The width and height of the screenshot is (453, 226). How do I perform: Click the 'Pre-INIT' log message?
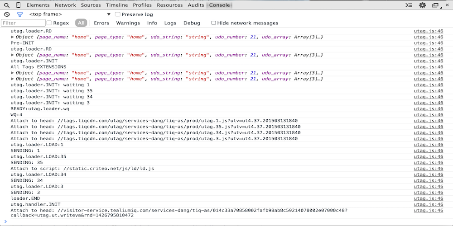tap(22, 43)
